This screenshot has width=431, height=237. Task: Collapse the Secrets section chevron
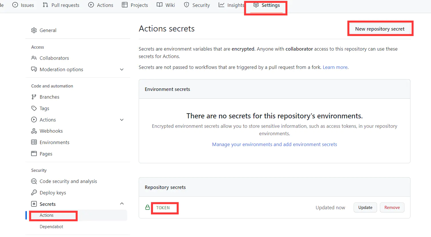pos(122,204)
